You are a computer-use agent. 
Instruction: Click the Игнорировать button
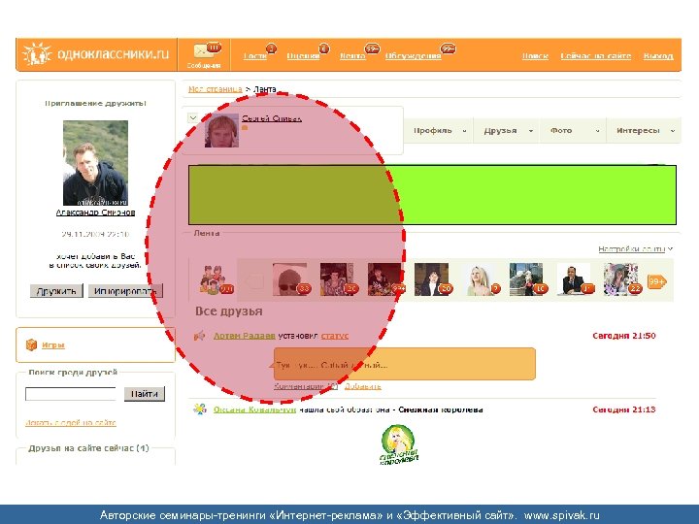coord(125,291)
